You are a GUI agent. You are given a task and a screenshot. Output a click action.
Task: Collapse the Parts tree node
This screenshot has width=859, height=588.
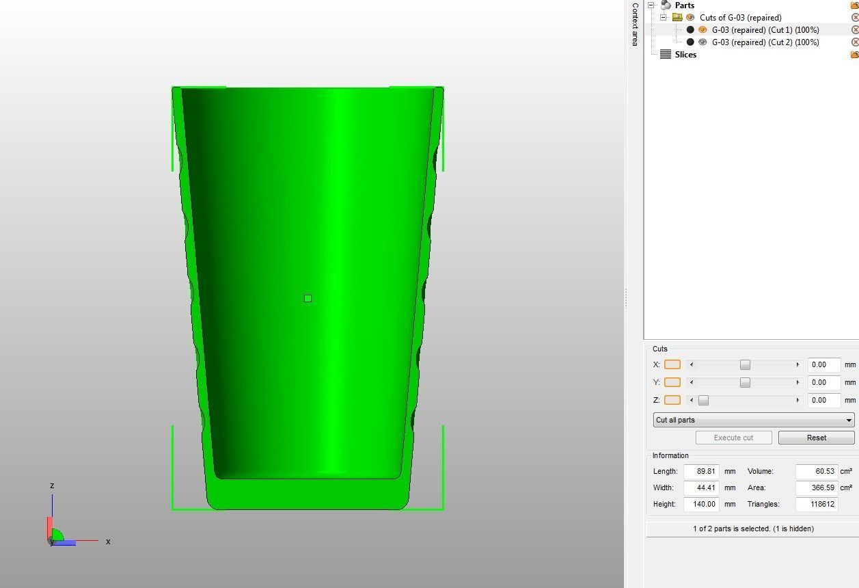[x=651, y=5]
